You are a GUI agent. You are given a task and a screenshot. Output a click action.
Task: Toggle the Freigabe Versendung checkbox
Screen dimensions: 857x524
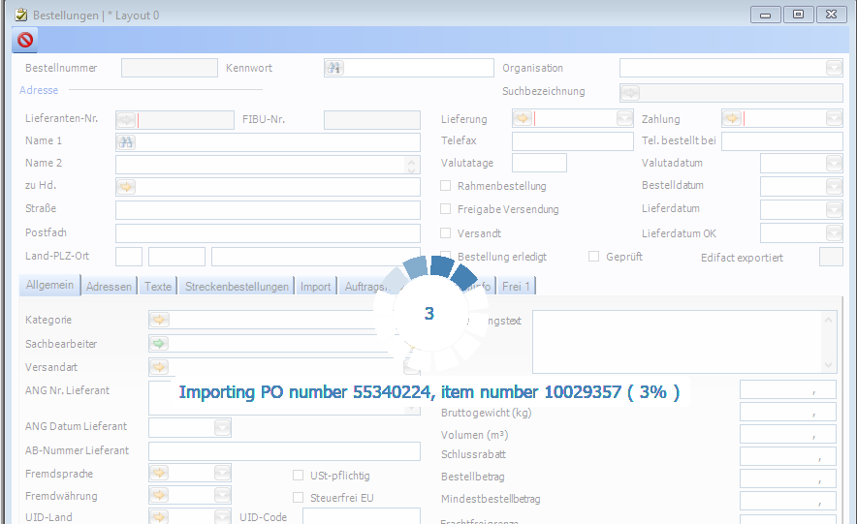click(446, 209)
